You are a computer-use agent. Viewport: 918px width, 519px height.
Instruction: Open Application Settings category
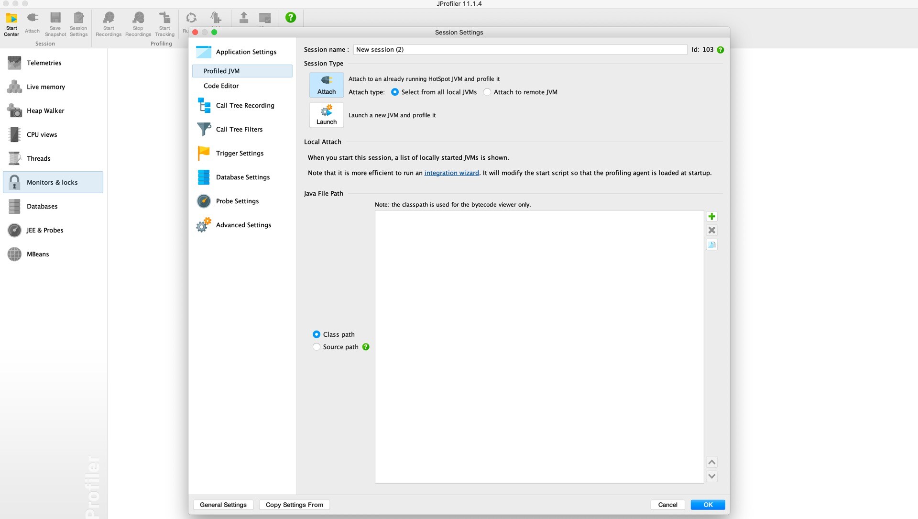coord(242,52)
